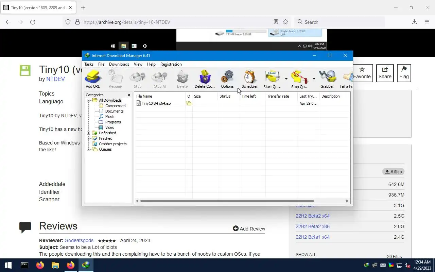Open the View menu in IDM
Image resolution: width=435 pixels, height=272 pixels.
138,64
